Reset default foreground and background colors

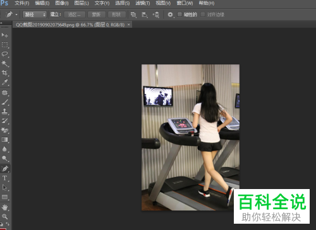pos(2,224)
